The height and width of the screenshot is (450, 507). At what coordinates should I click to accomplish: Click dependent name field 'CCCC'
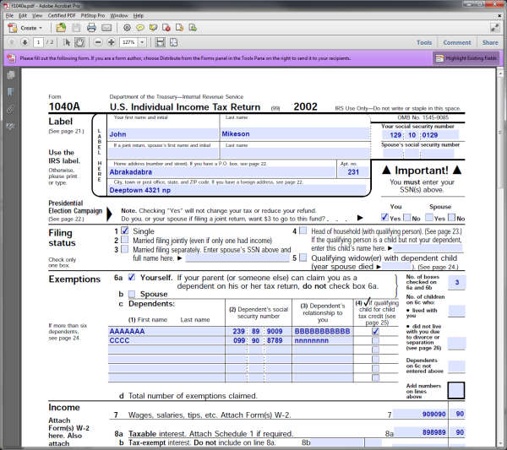click(166, 340)
